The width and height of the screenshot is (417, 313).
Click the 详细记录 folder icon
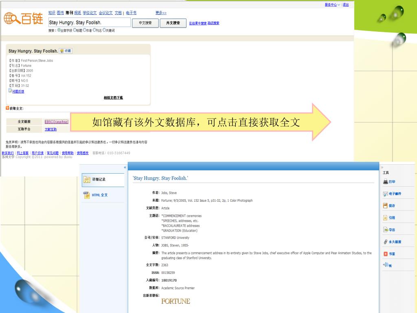tap(87, 180)
